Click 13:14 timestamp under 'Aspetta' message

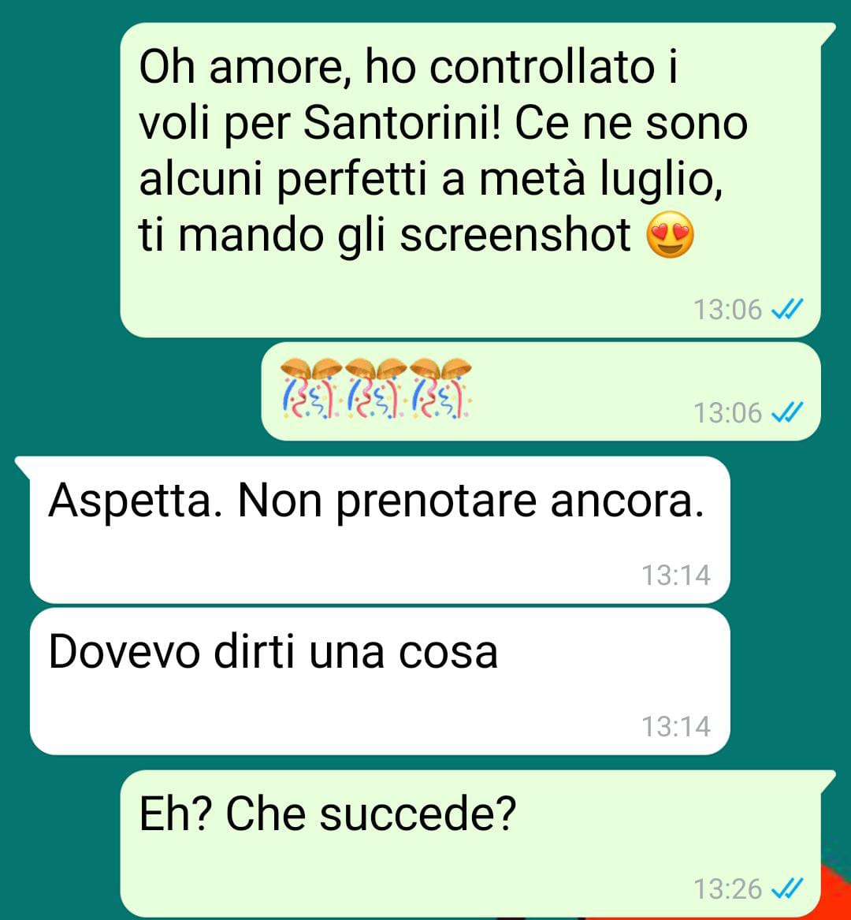click(x=675, y=575)
